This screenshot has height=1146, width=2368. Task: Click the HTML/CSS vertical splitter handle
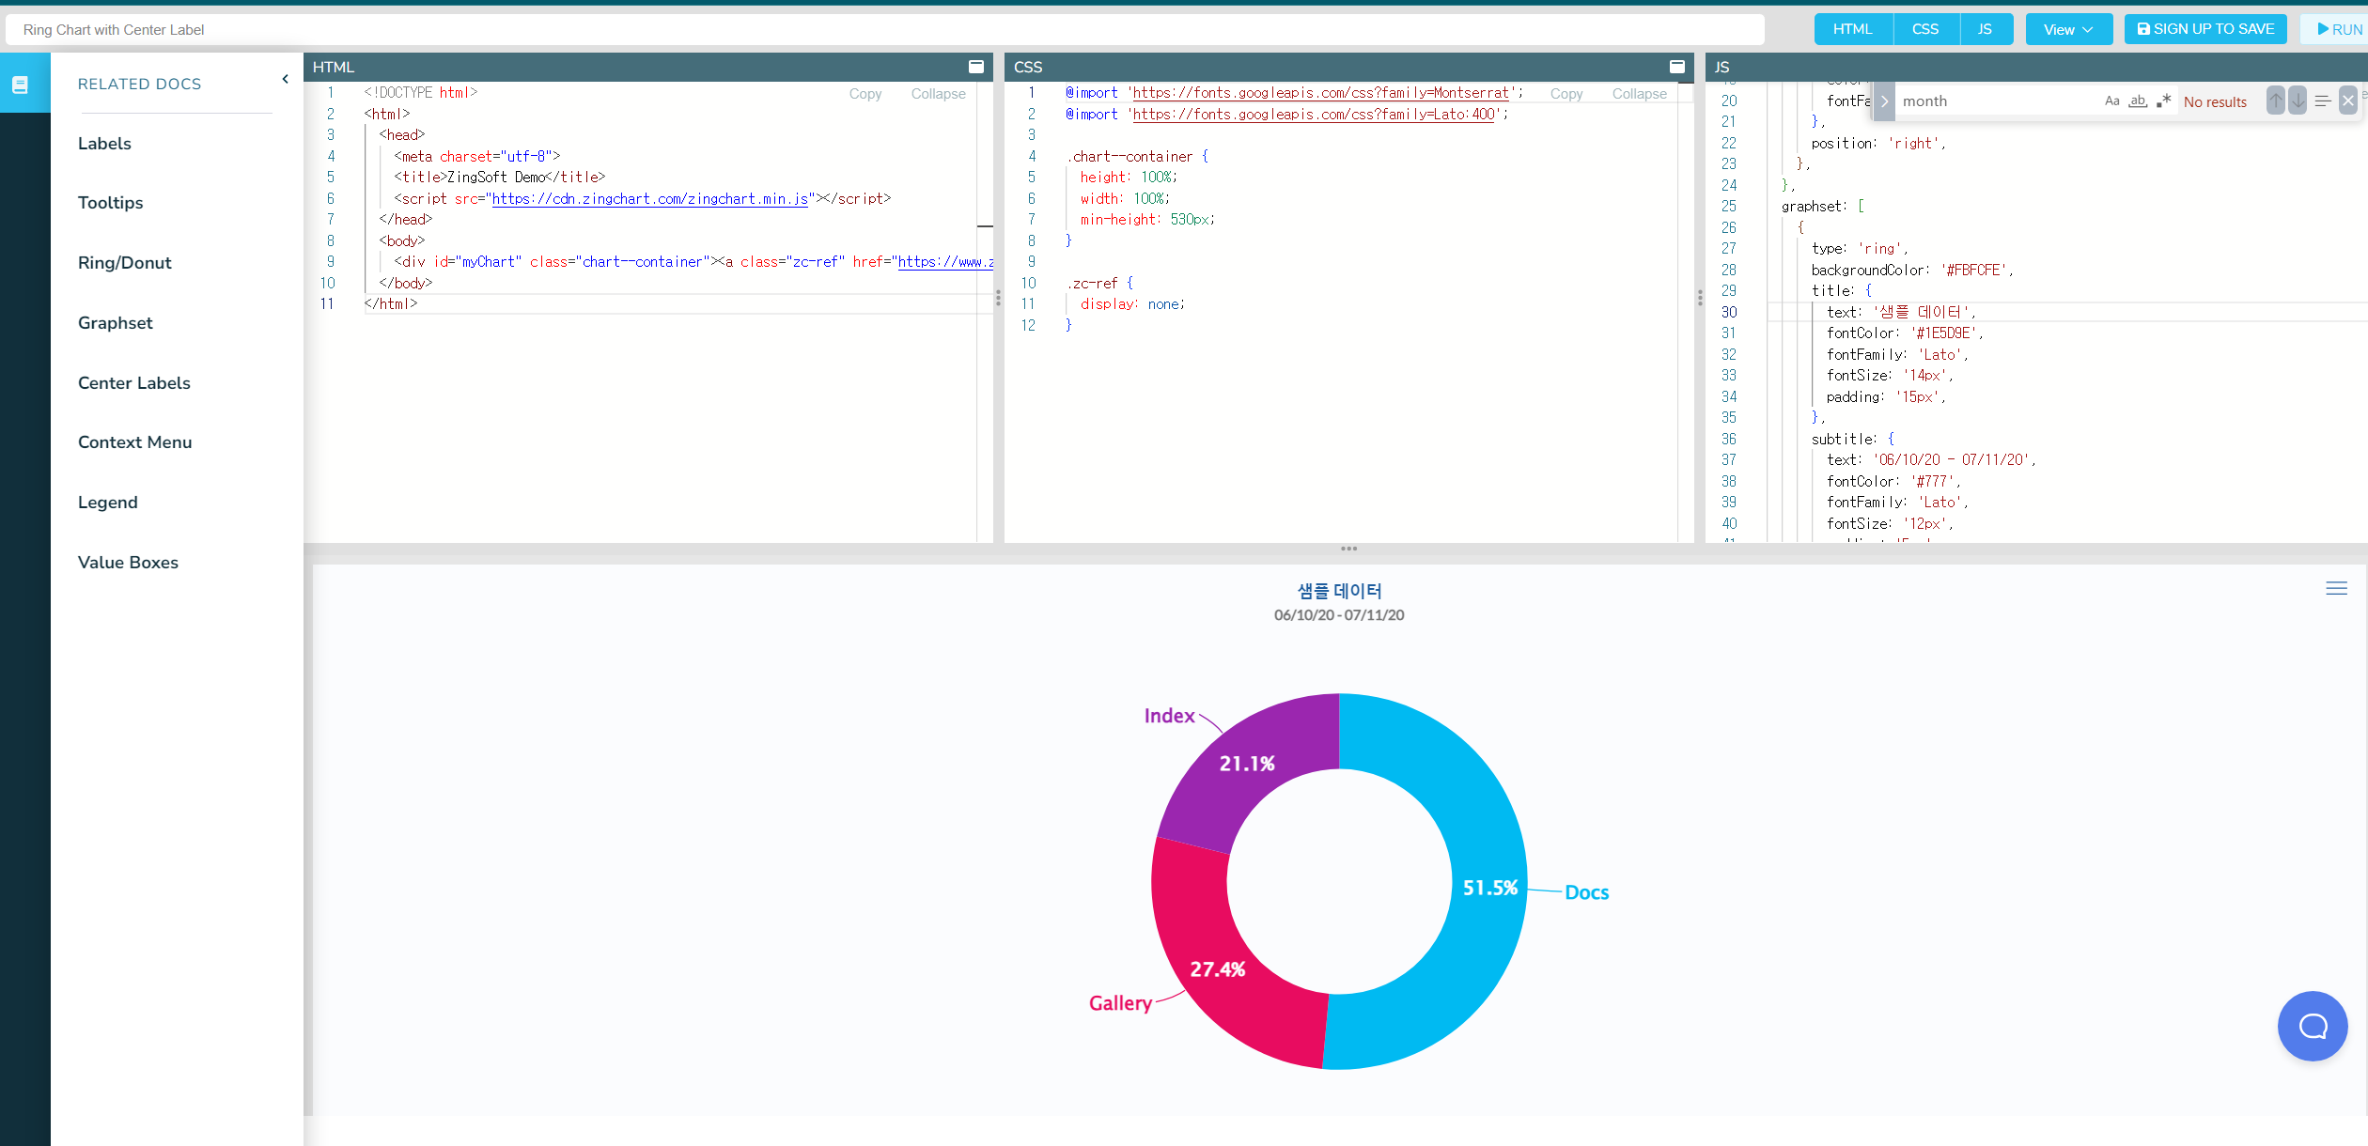[998, 298]
